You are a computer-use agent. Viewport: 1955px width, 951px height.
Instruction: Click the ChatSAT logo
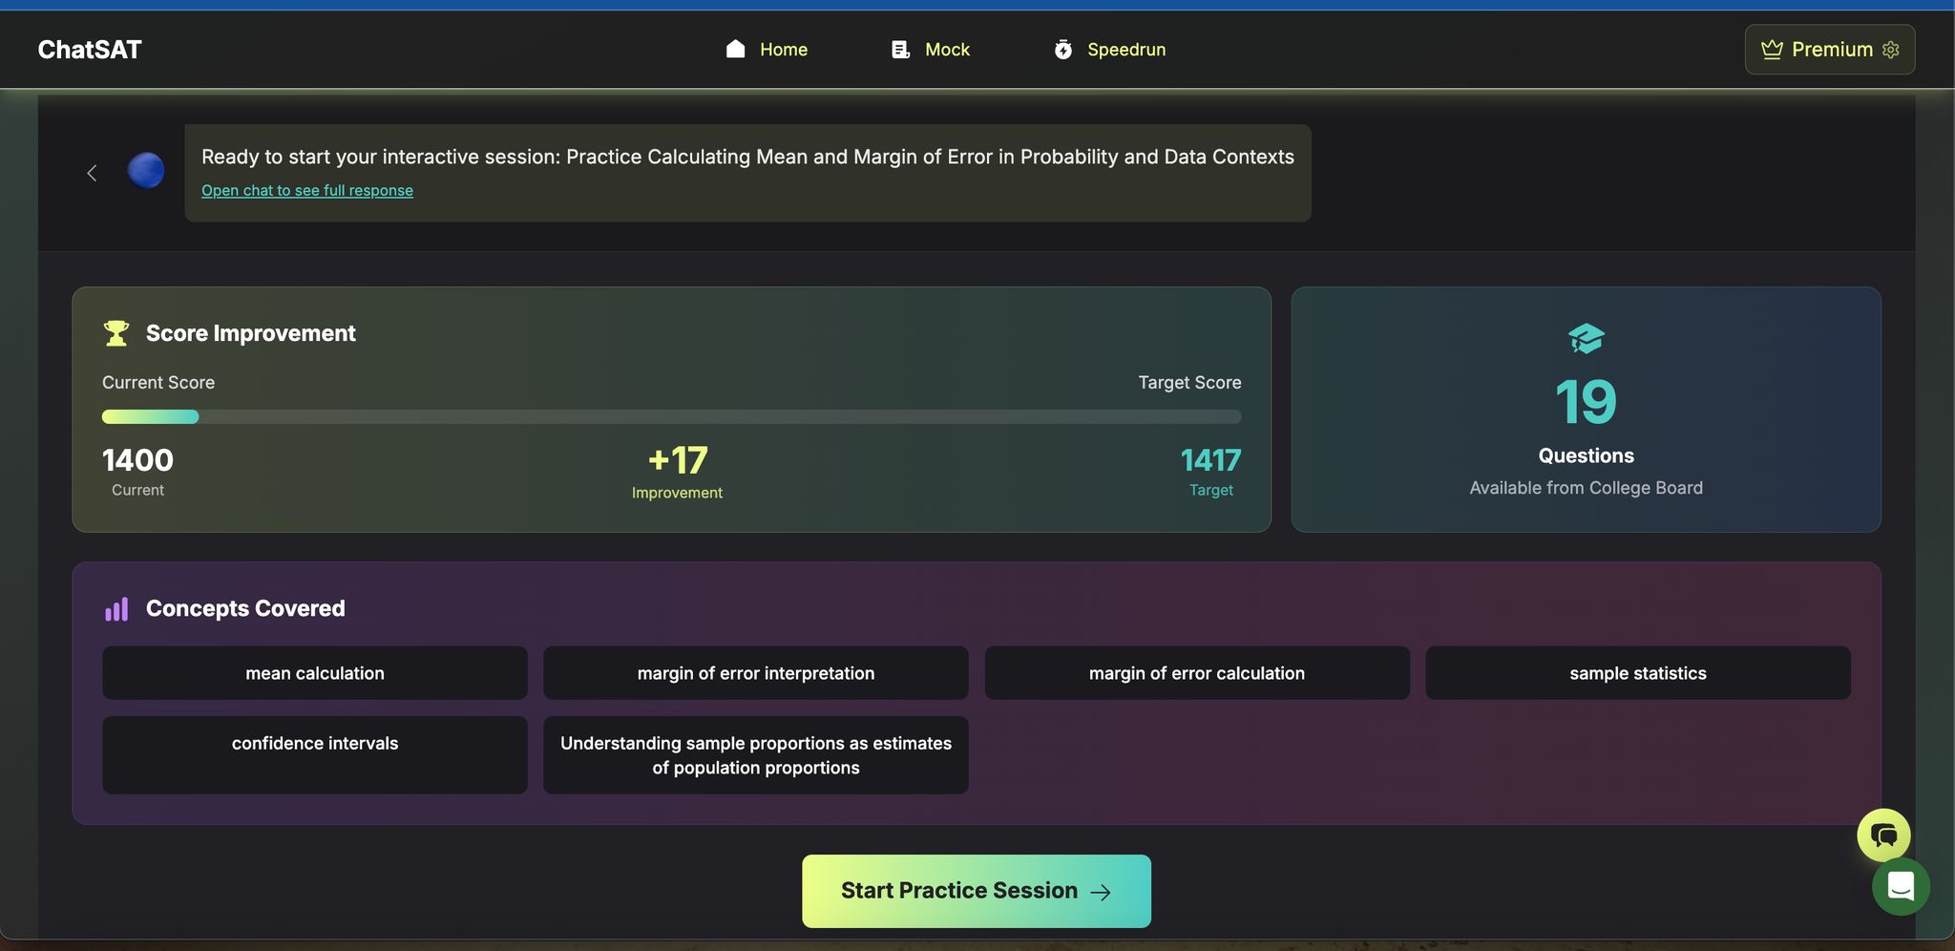click(x=89, y=50)
